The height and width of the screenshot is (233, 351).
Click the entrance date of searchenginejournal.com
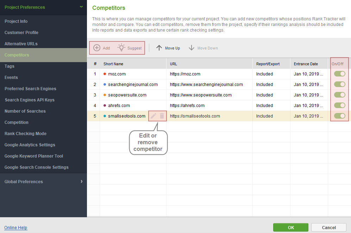coord(309,84)
